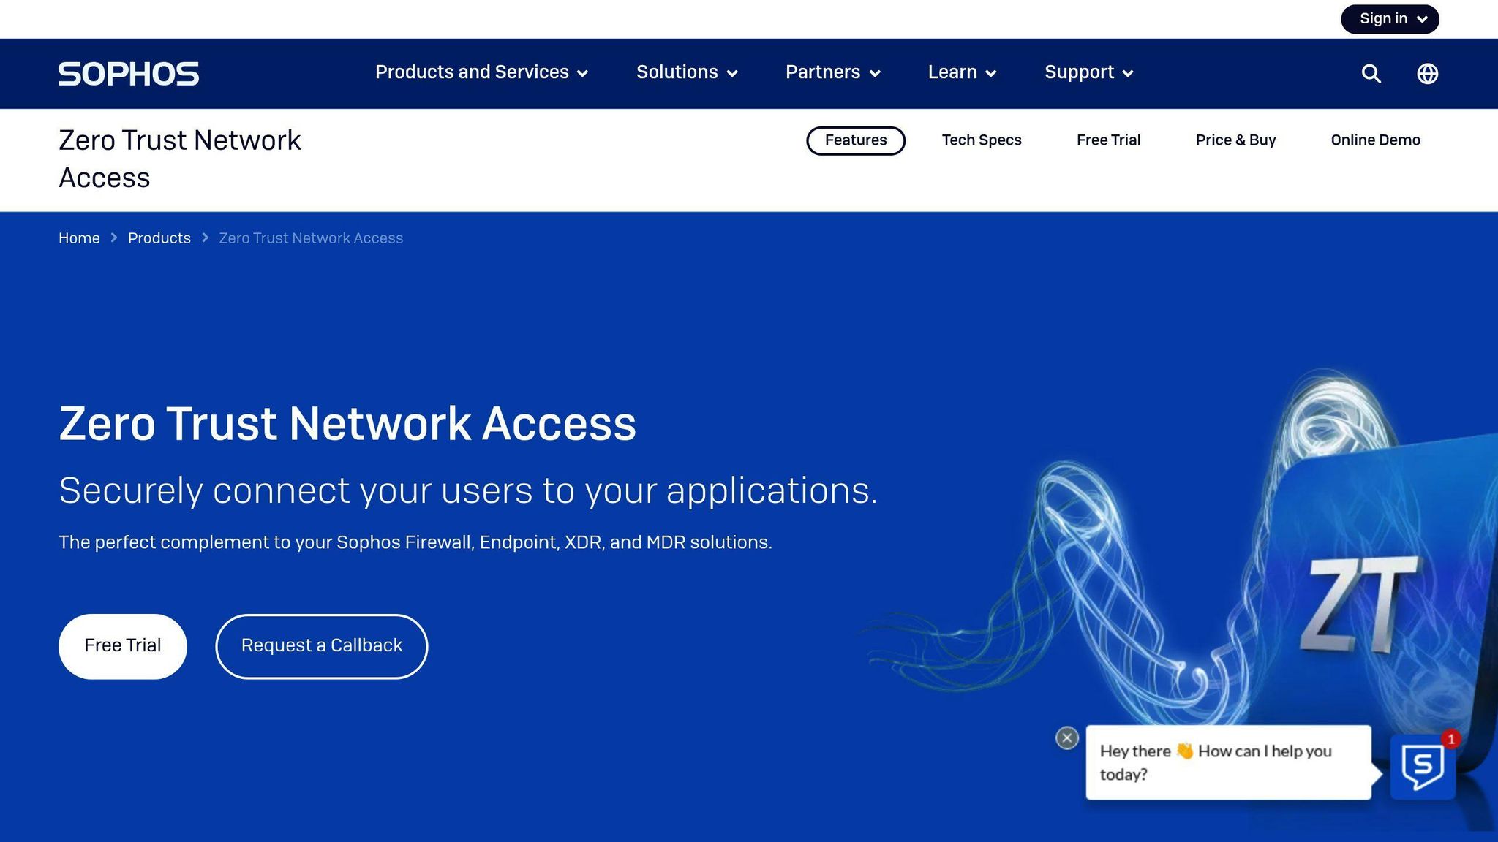Click the Zero Trust Network Access hero heading
Image resolution: width=1498 pixels, height=842 pixels.
click(347, 424)
